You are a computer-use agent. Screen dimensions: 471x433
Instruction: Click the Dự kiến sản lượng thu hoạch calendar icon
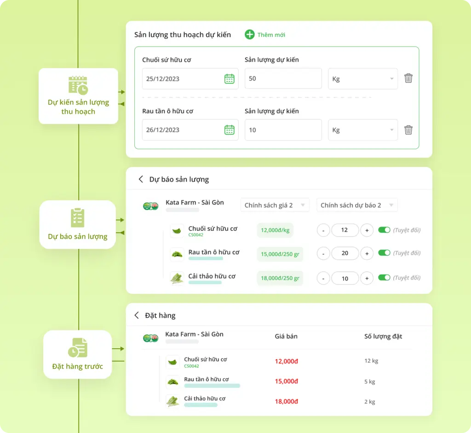(x=78, y=86)
